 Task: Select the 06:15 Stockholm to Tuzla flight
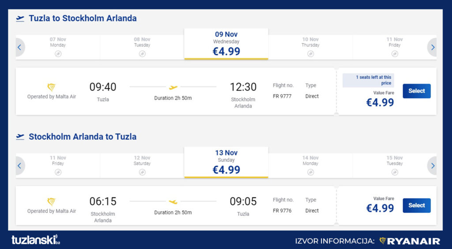click(417, 205)
